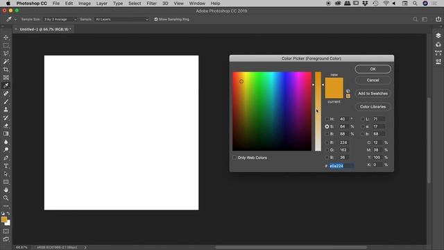Image resolution: width=444 pixels, height=250 pixels.
Task: Click the large color field spectrum
Action: point(272,111)
